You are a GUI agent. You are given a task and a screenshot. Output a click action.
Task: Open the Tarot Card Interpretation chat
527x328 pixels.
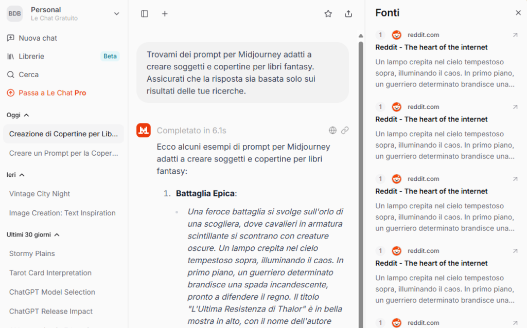tap(50, 273)
